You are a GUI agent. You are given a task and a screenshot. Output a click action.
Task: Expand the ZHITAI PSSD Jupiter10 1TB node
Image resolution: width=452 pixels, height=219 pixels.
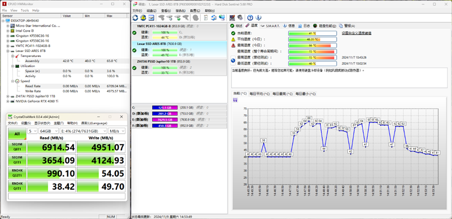point(8,96)
